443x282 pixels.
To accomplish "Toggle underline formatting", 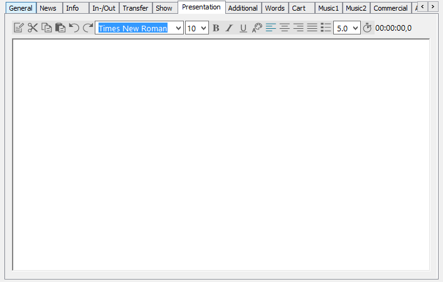I will pos(243,28).
